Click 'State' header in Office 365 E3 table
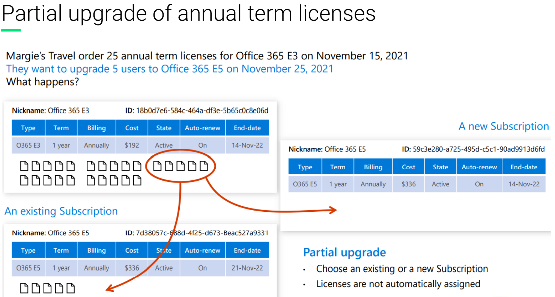 pos(164,128)
